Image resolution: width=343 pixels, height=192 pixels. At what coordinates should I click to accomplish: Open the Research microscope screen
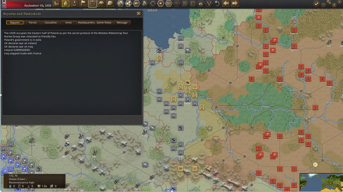(x=75, y=4)
